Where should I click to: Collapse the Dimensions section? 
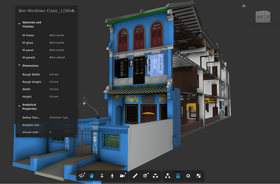coord(19,65)
